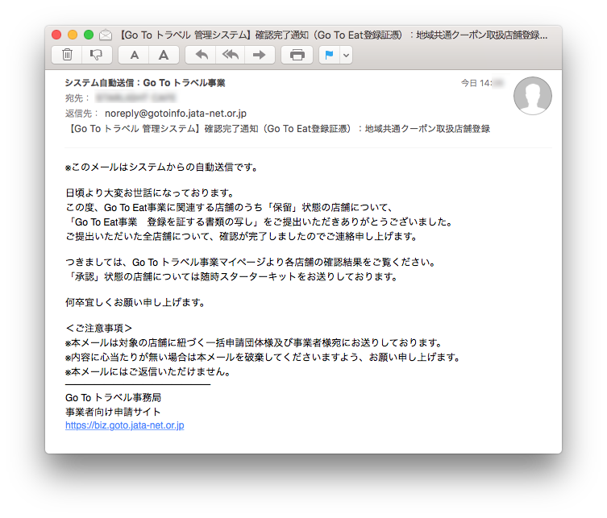Screen dimensions: 607x518
Task: Close the email window with red button
Action: pos(56,35)
